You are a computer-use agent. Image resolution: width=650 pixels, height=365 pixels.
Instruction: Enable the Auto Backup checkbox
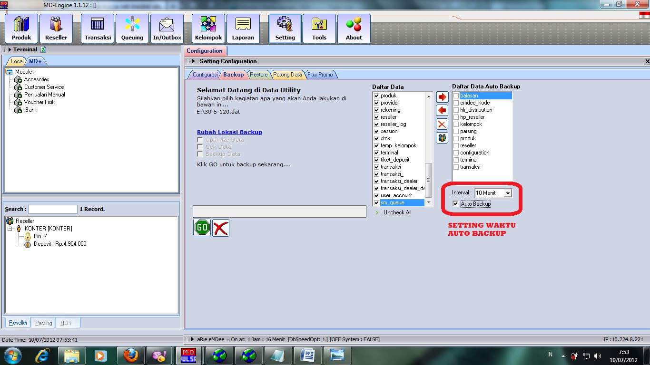tap(455, 204)
